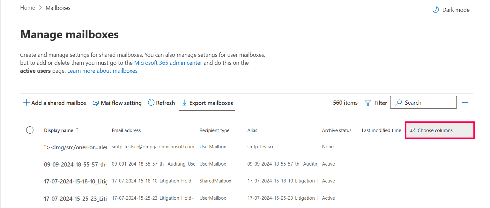
Task: Click the Search mailboxes input field
Action: 427,103
